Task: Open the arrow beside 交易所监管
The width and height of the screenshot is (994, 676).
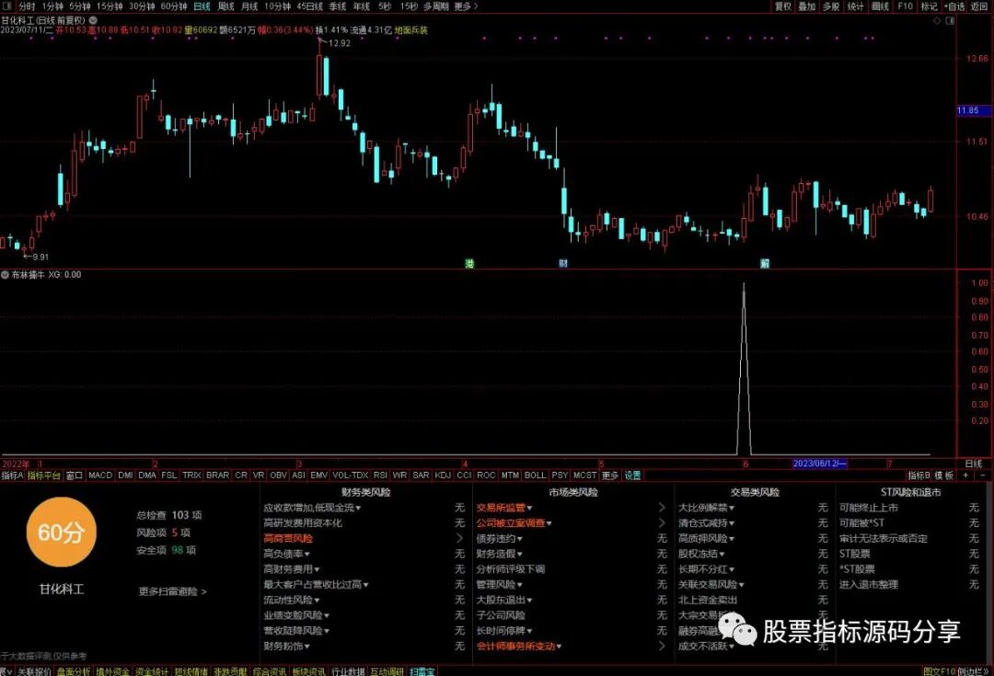Action: [x=662, y=508]
